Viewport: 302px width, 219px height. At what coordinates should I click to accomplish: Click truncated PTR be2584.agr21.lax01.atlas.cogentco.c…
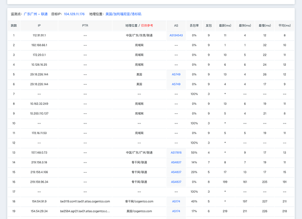coord(85,211)
